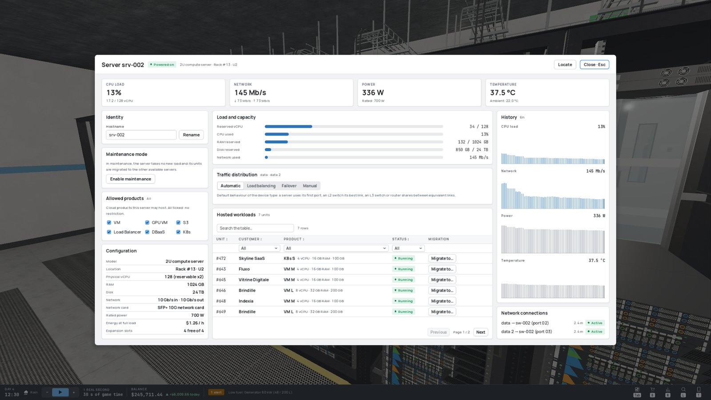
Task: Decrease game speed with the minus button
Action: click(47, 392)
